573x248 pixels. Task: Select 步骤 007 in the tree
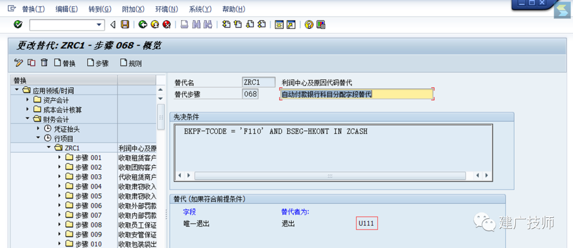tap(89, 215)
